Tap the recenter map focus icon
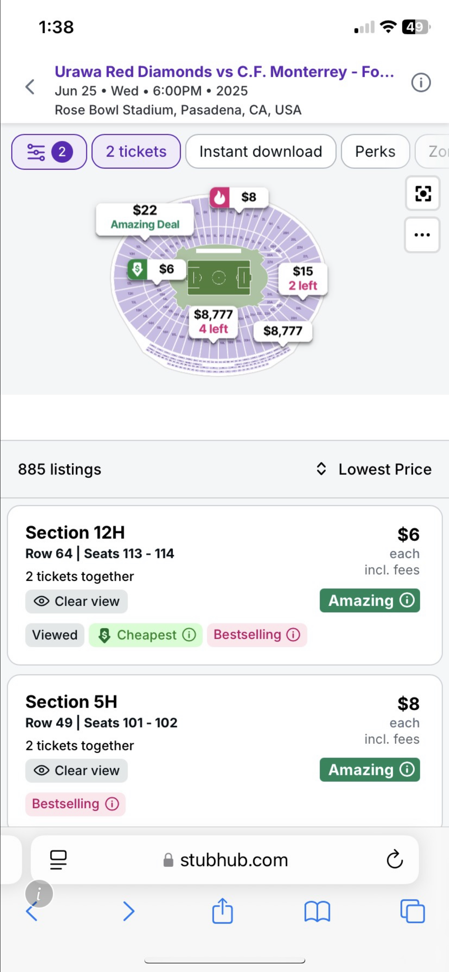The width and height of the screenshot is (449, 972). [x=423, y=193]
